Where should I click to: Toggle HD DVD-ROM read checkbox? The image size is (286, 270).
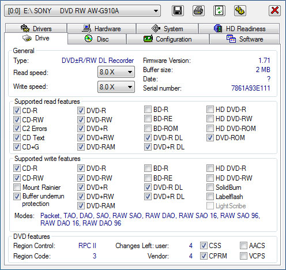(x=210, y=128)
